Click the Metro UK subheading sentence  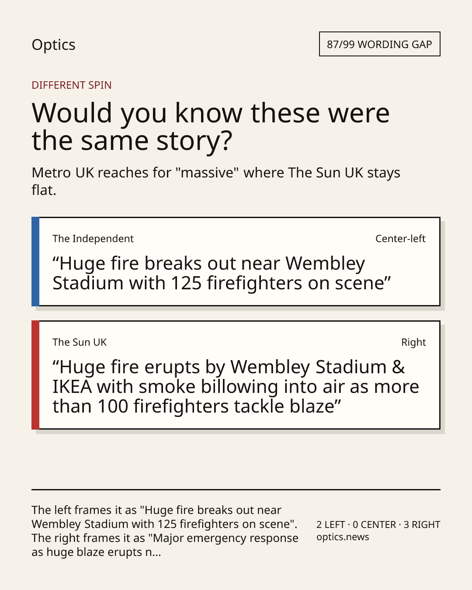coord(216,181)
